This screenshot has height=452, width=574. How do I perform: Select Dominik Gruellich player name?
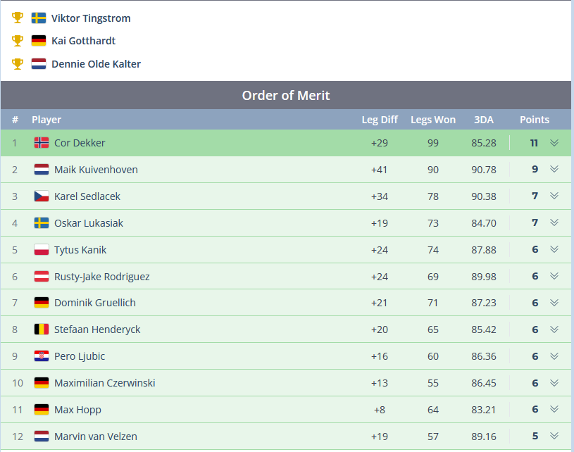tap(95, 303)
